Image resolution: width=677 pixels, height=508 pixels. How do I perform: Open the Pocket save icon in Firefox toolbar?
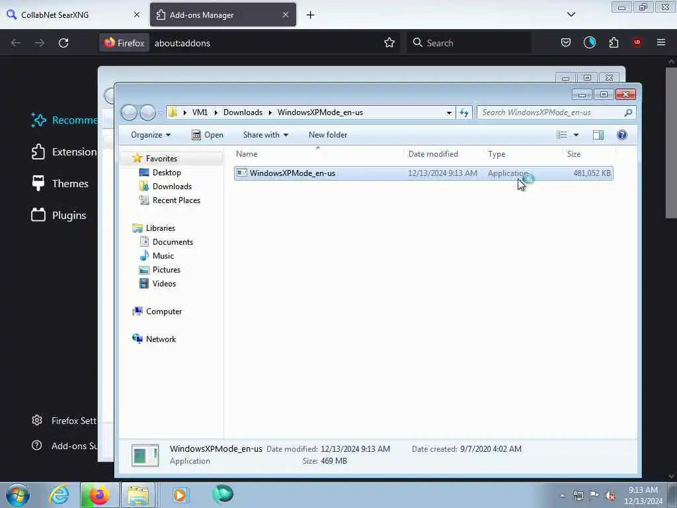tap(566, 42)
